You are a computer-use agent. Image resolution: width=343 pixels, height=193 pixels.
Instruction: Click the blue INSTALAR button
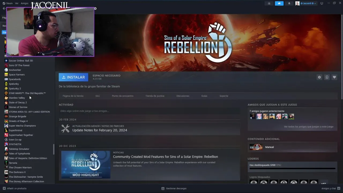[x=73, y=77]
